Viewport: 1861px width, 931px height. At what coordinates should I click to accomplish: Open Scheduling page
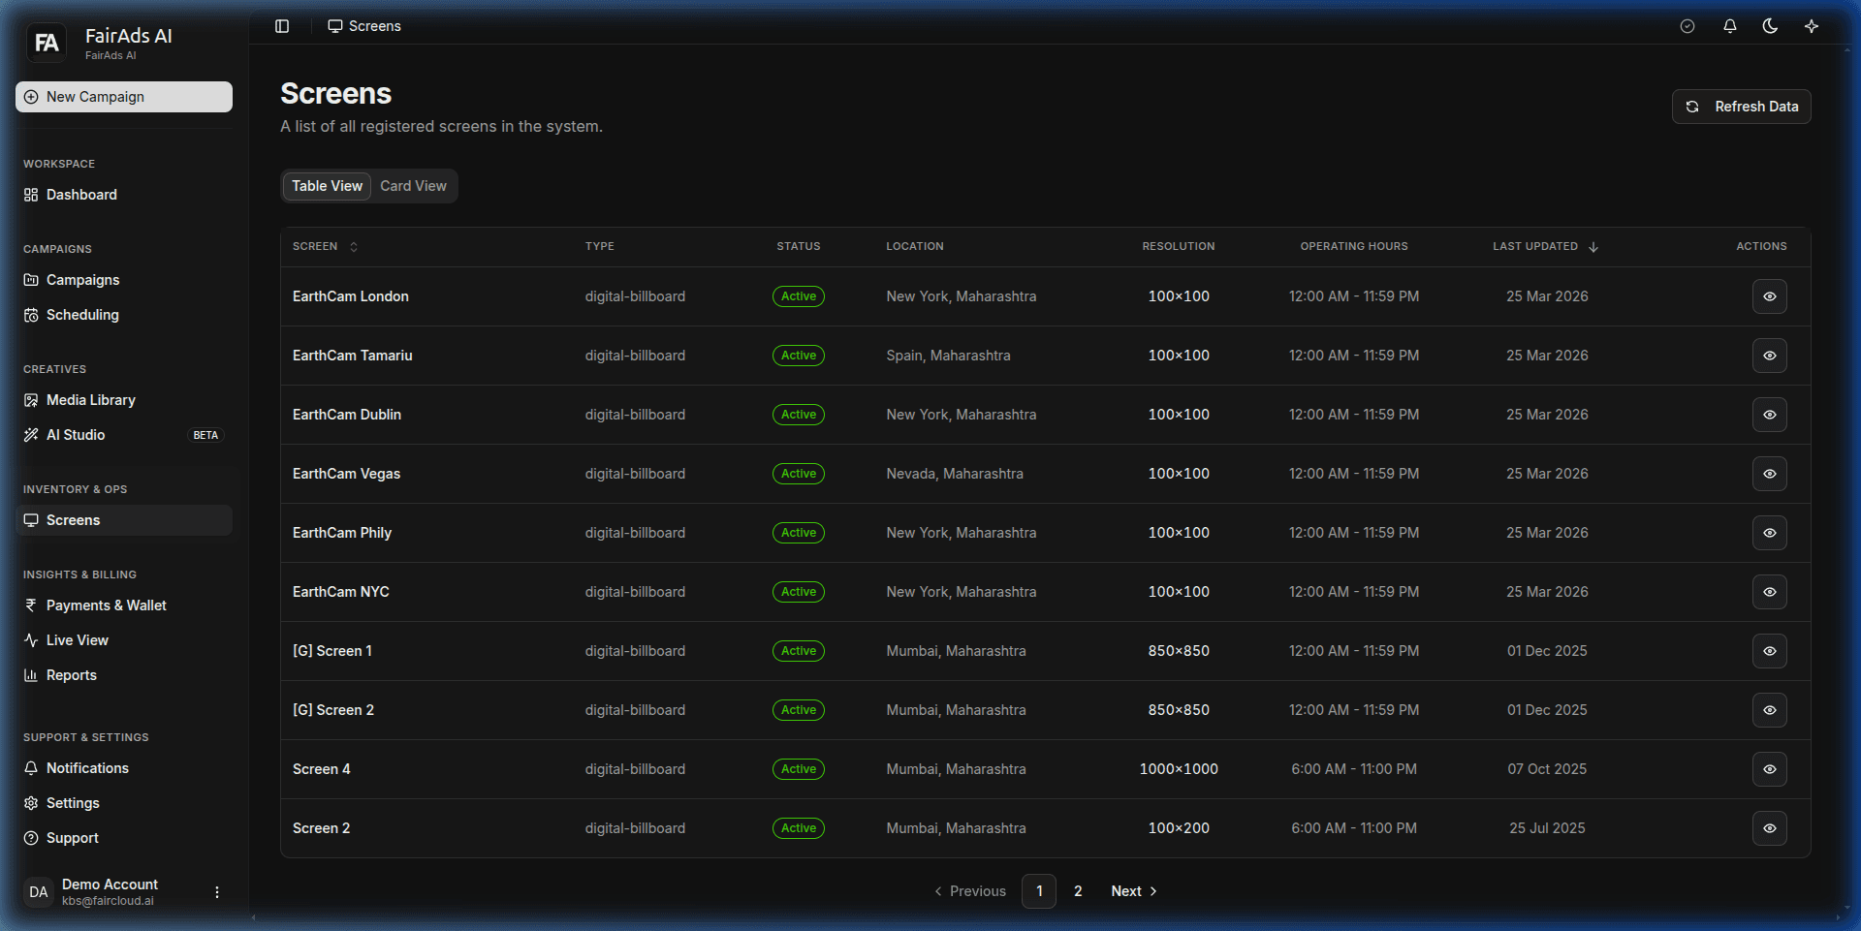124,315
